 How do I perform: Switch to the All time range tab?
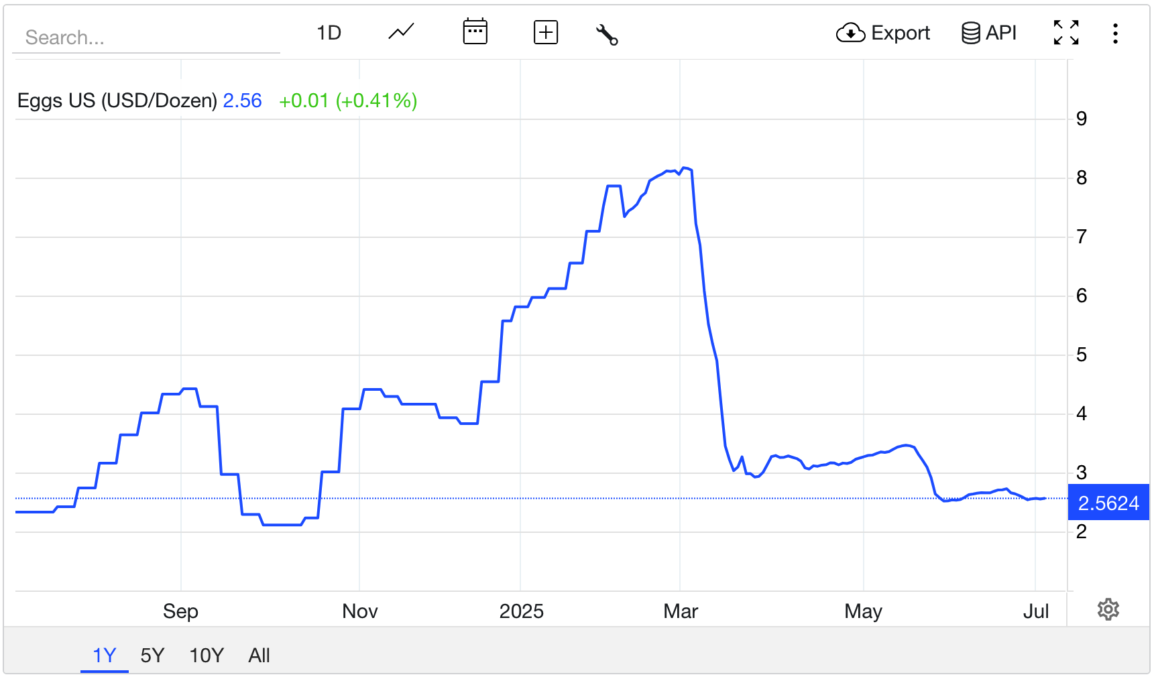[259, 655]
